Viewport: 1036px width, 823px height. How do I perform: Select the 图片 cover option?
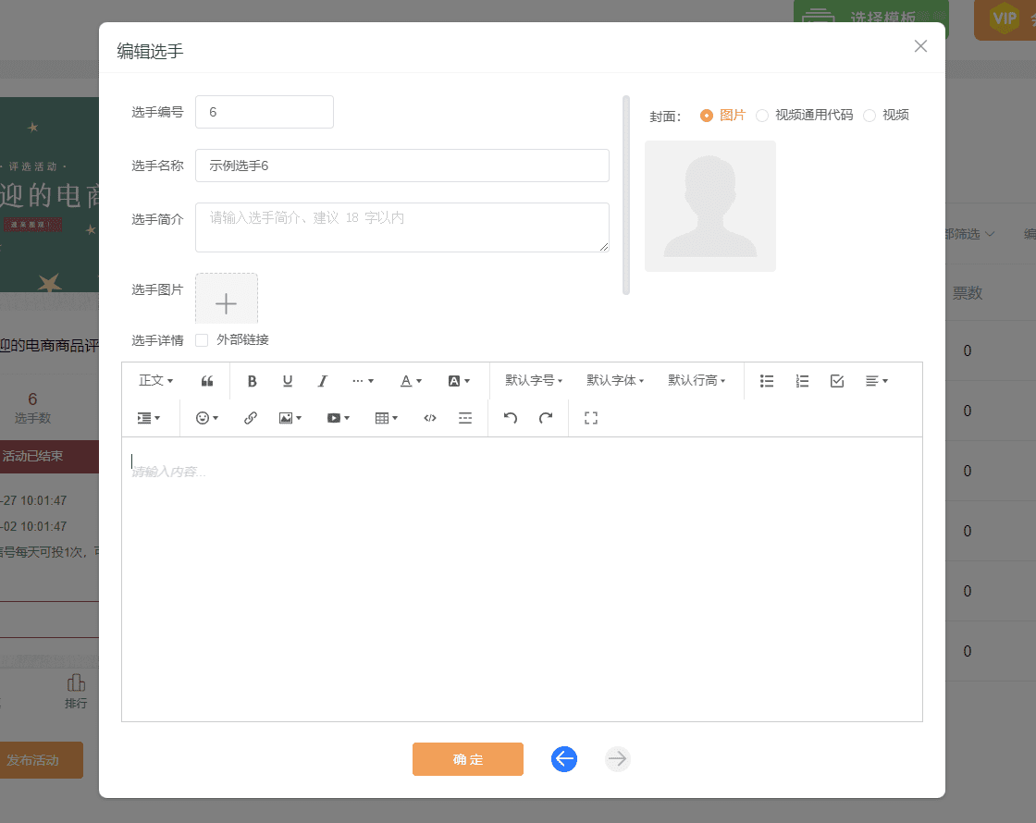[x=707, y=115]
